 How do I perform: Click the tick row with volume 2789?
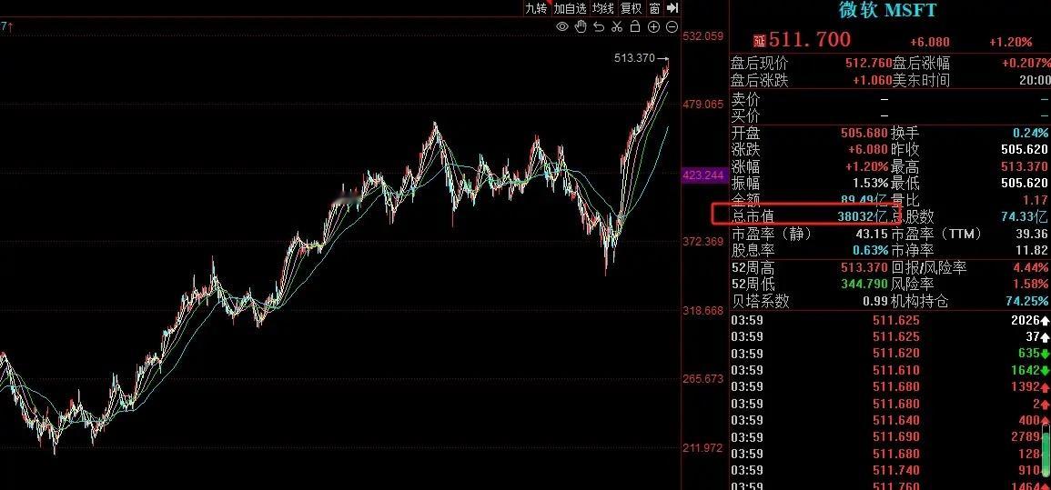pyautogui.click(x=890, y=437)
